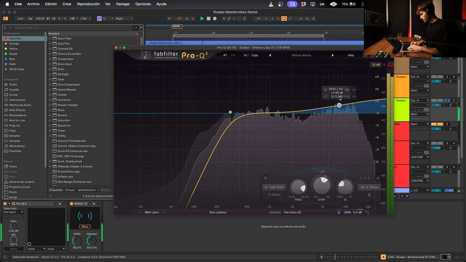
Task: Toggle the metronome icon
Action: coord(72,19)
